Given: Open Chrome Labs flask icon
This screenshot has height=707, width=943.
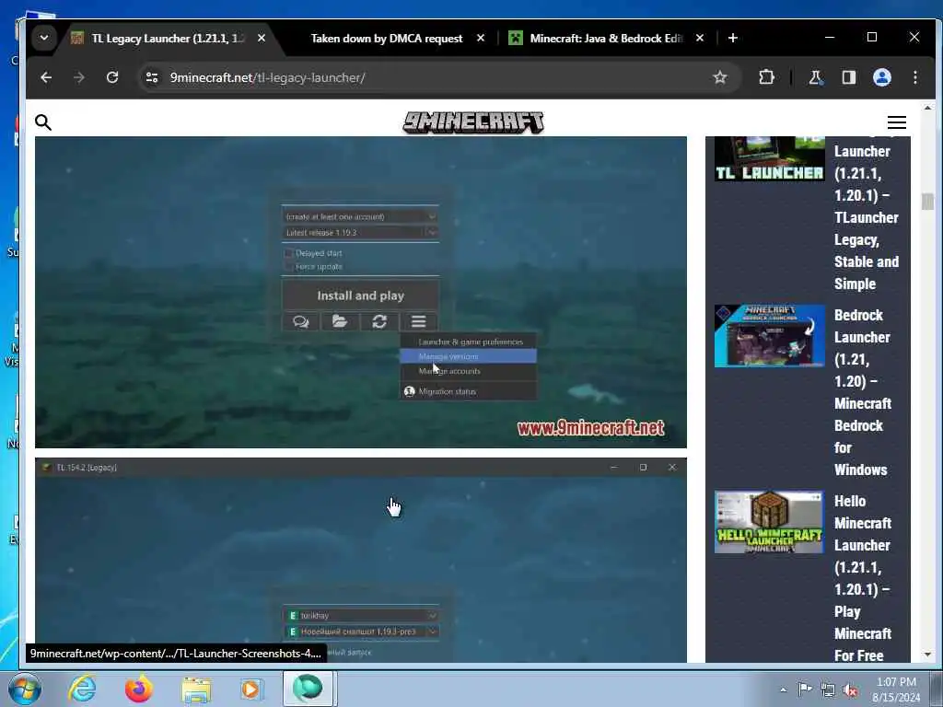Looking at the screenshot, I should [x=815, y=77].
